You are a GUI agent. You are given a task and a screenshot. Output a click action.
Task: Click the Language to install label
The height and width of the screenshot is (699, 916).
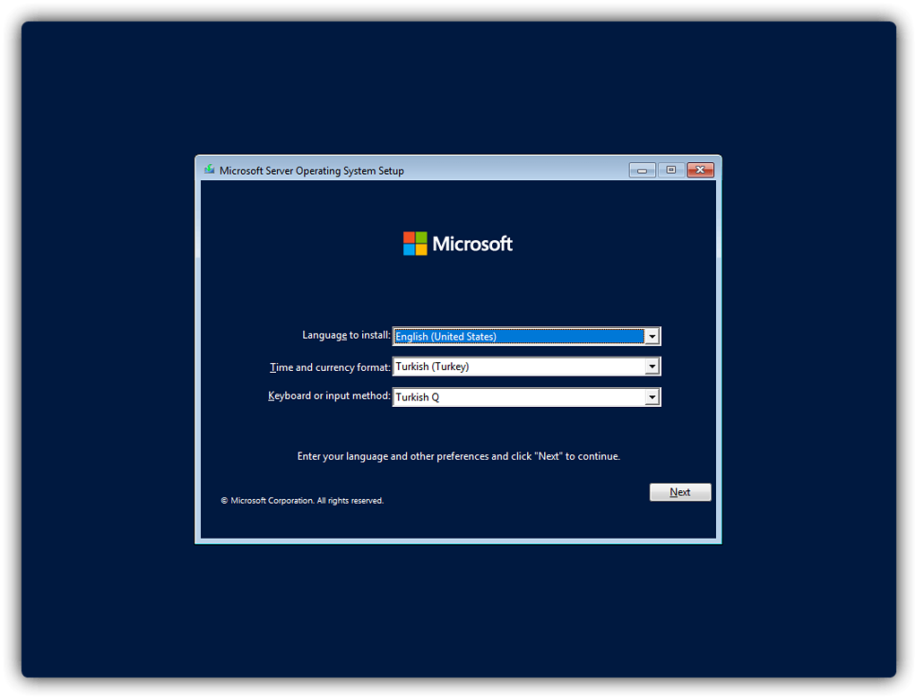[346, 334]
